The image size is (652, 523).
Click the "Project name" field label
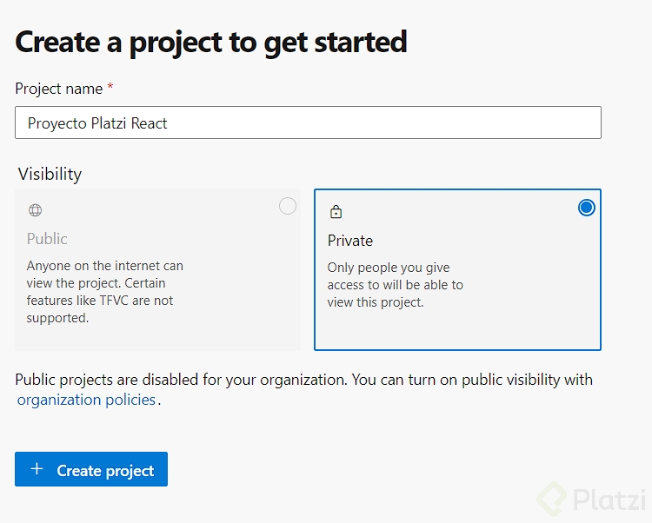pyautogui.click(x=59, y=89)
